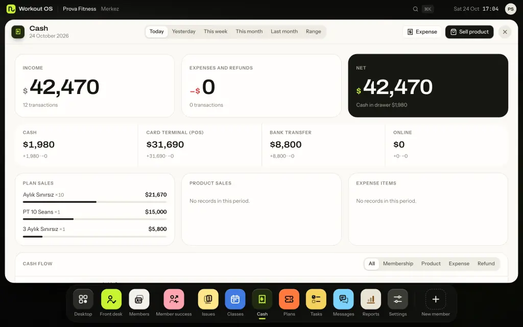The image size is (523, 327).
Task: Click the Card Terminal (POS) $31,690 tile
Action: (200, 145)
